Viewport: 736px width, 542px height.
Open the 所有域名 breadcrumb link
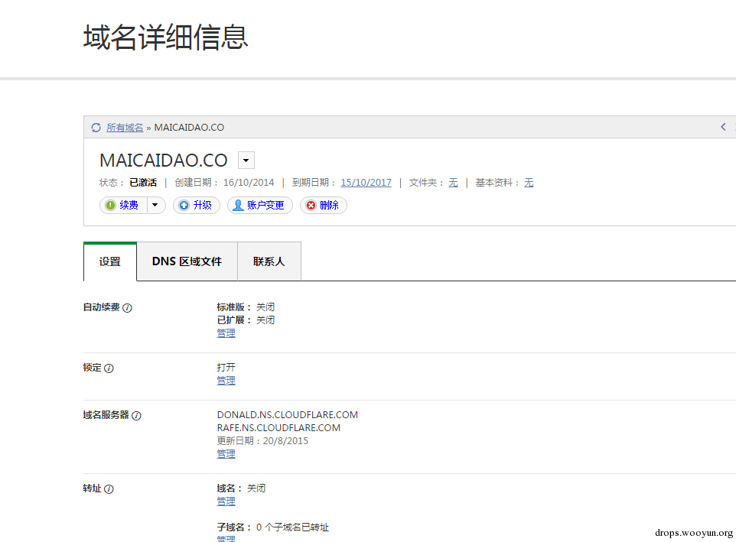click(x=125, y=128)
